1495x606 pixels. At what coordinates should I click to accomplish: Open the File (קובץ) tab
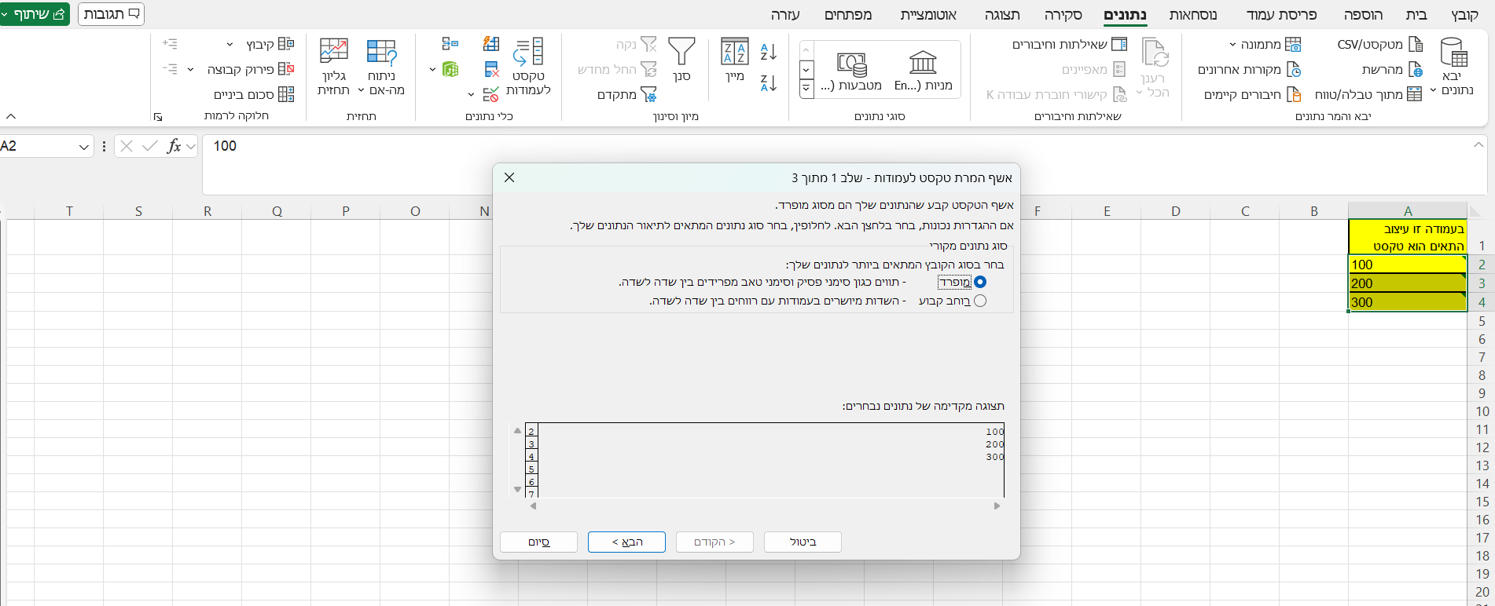[x=1464, y=14]
